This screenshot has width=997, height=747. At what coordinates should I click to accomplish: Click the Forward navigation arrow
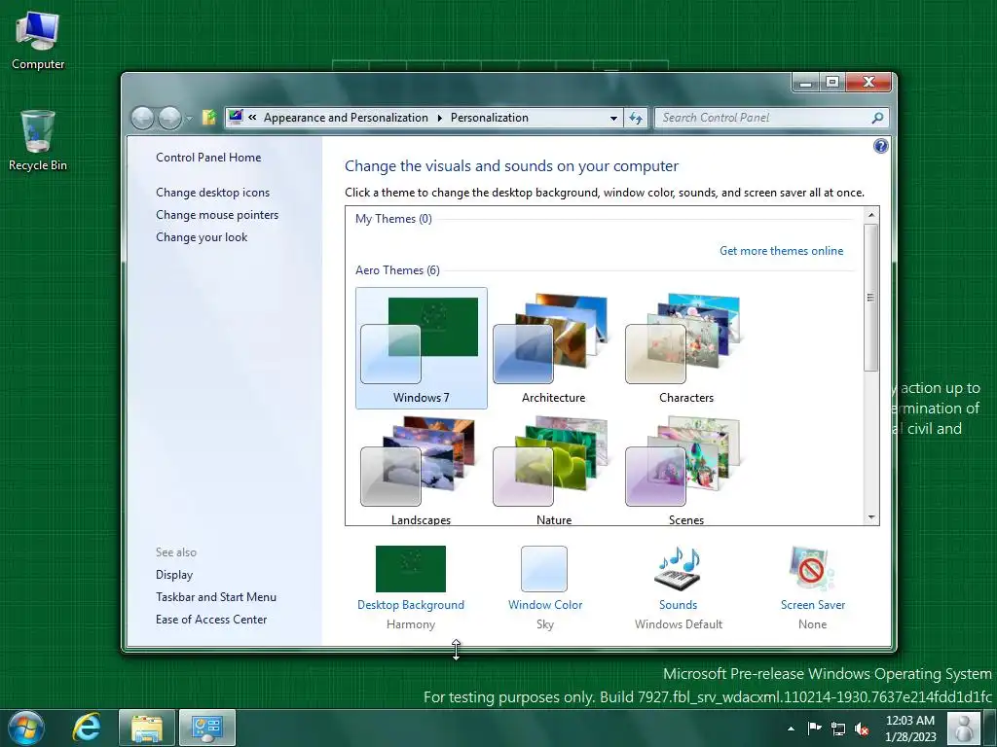click(x=169, y=118)
